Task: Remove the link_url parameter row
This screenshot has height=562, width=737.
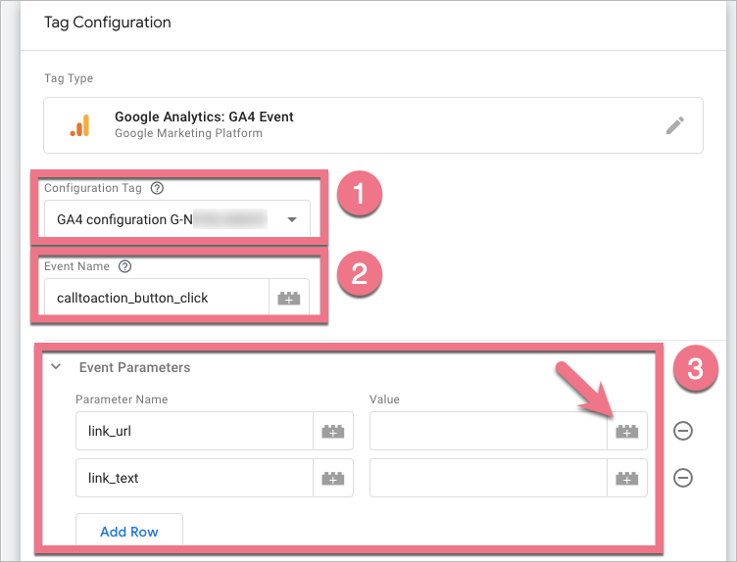Action: [683, 431]
